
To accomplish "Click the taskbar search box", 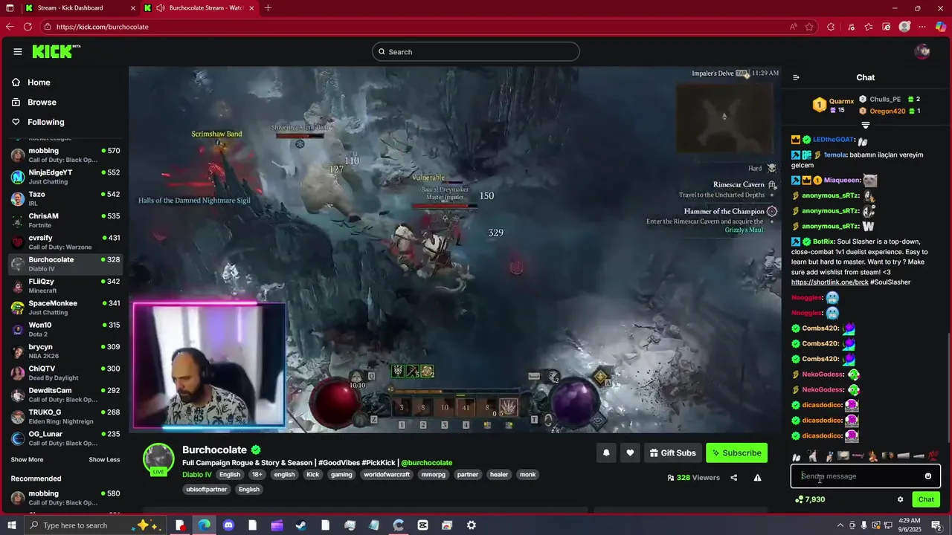I will 94,525.
